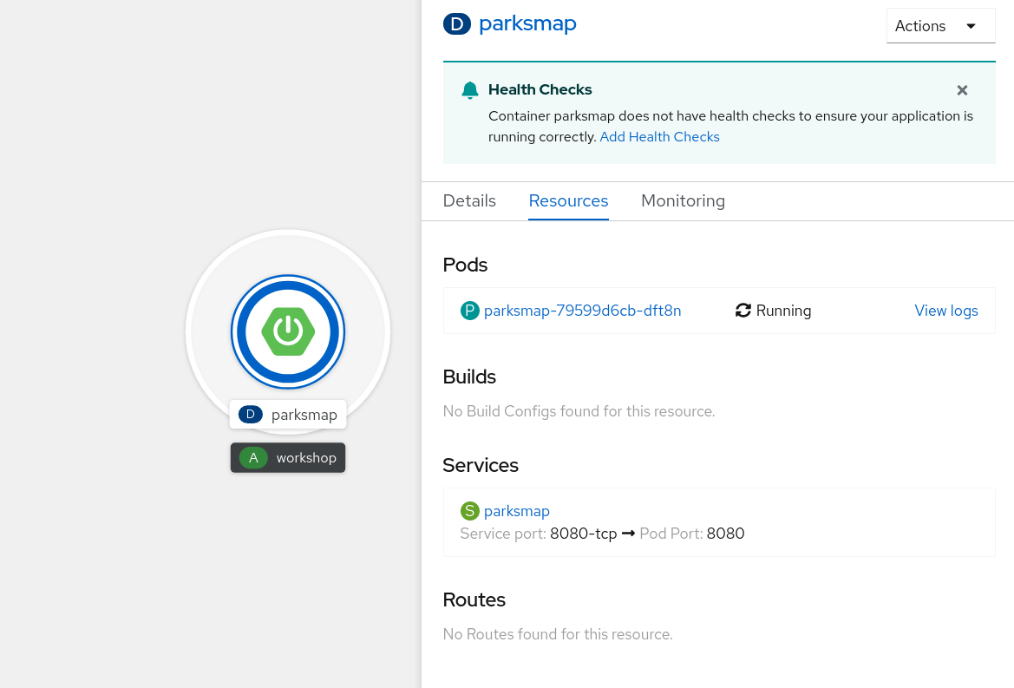
Task: Dismiss the Health Checks notification
Action: tap(962, 89)
